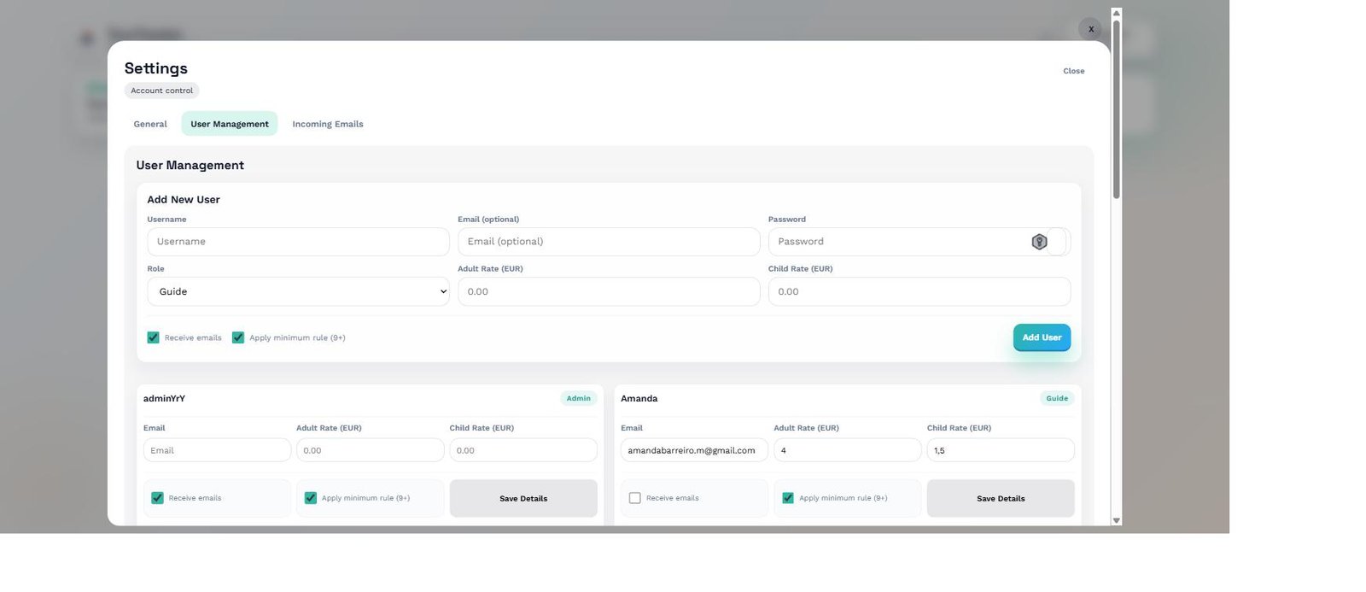Click Amanda's Child Rate field showing 1,5
The height and width of the screenshot is (592, 1366).
click(1001, 450)
